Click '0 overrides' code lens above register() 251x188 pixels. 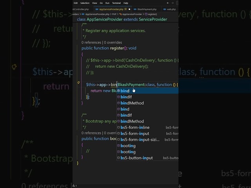click(x=113, y=43)
